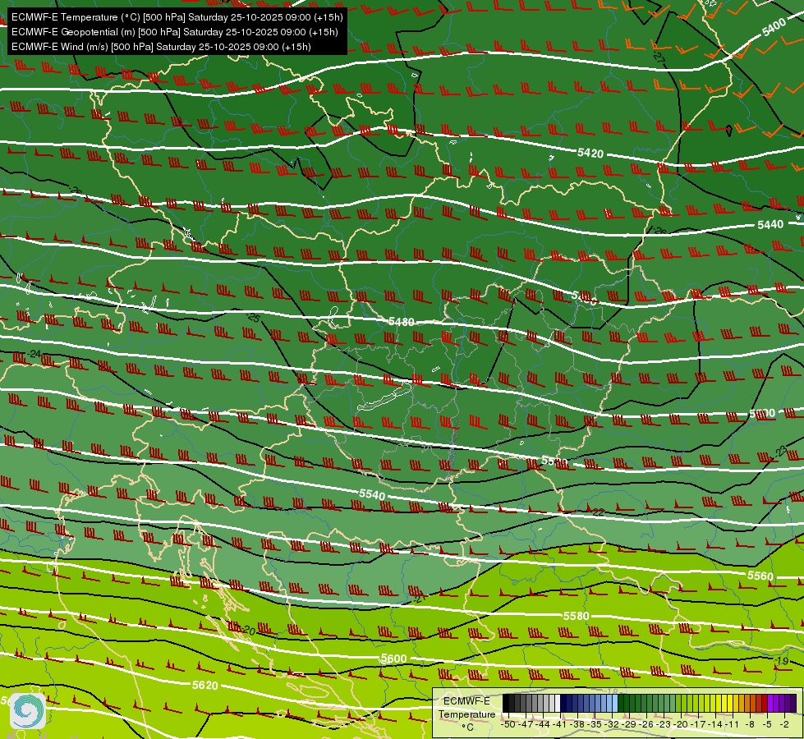This screenshot has height=739, width=804.
Task: Click the -44 value on the legend scale
Action: pyautogui.click(x=543, y=724)
